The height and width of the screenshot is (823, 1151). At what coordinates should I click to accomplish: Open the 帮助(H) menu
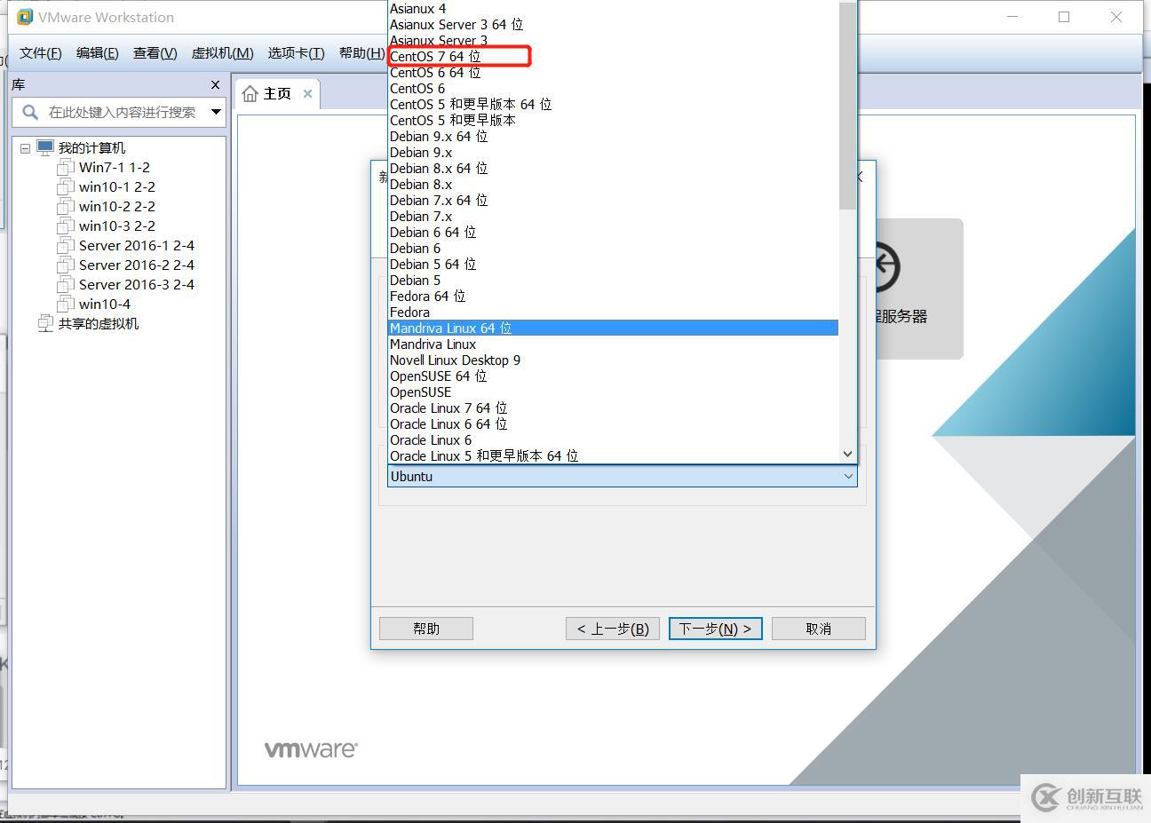tap(360, 52)
